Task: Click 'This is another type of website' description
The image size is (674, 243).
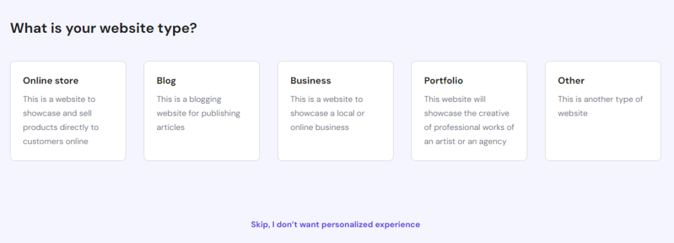Action: (600, 106)
